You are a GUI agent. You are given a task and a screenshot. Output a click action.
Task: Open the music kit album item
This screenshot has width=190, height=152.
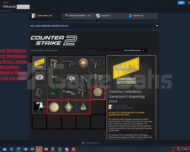pyautogui.click(x=39, y=107)
